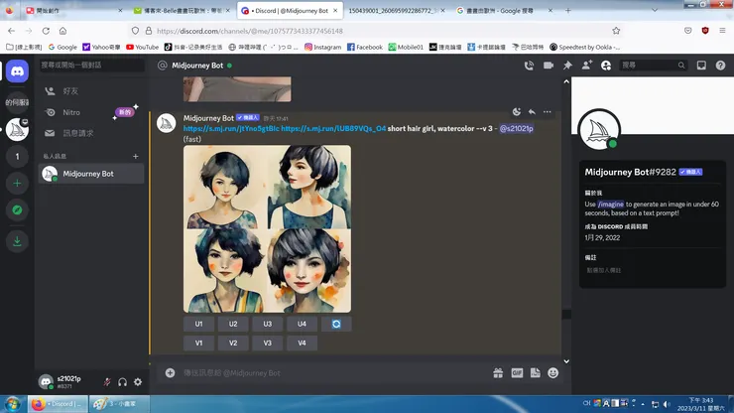
Task: Open first s.mj.run image link
Action: (x=231, y=128)
